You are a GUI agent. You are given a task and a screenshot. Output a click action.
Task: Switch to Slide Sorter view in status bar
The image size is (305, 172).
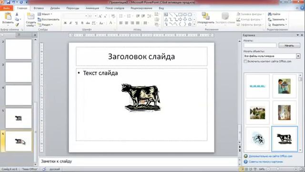246,169
